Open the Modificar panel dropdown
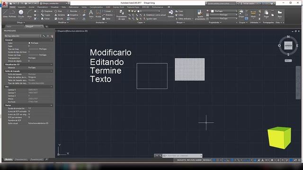Viewport: 303px width, 170px height. point(63,23)
